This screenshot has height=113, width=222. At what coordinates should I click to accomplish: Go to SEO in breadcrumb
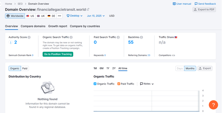click(20, 4)
